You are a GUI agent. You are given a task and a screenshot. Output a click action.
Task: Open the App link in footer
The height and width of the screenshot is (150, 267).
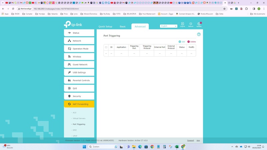pyautogui.click(x=198, y=140)
